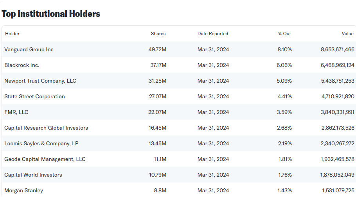Image resolution: width=356 pixels, height=197 pixels.
Task: Click Morgan Stanley's Mar 31, 2024 date
Action: click(213, 190)
